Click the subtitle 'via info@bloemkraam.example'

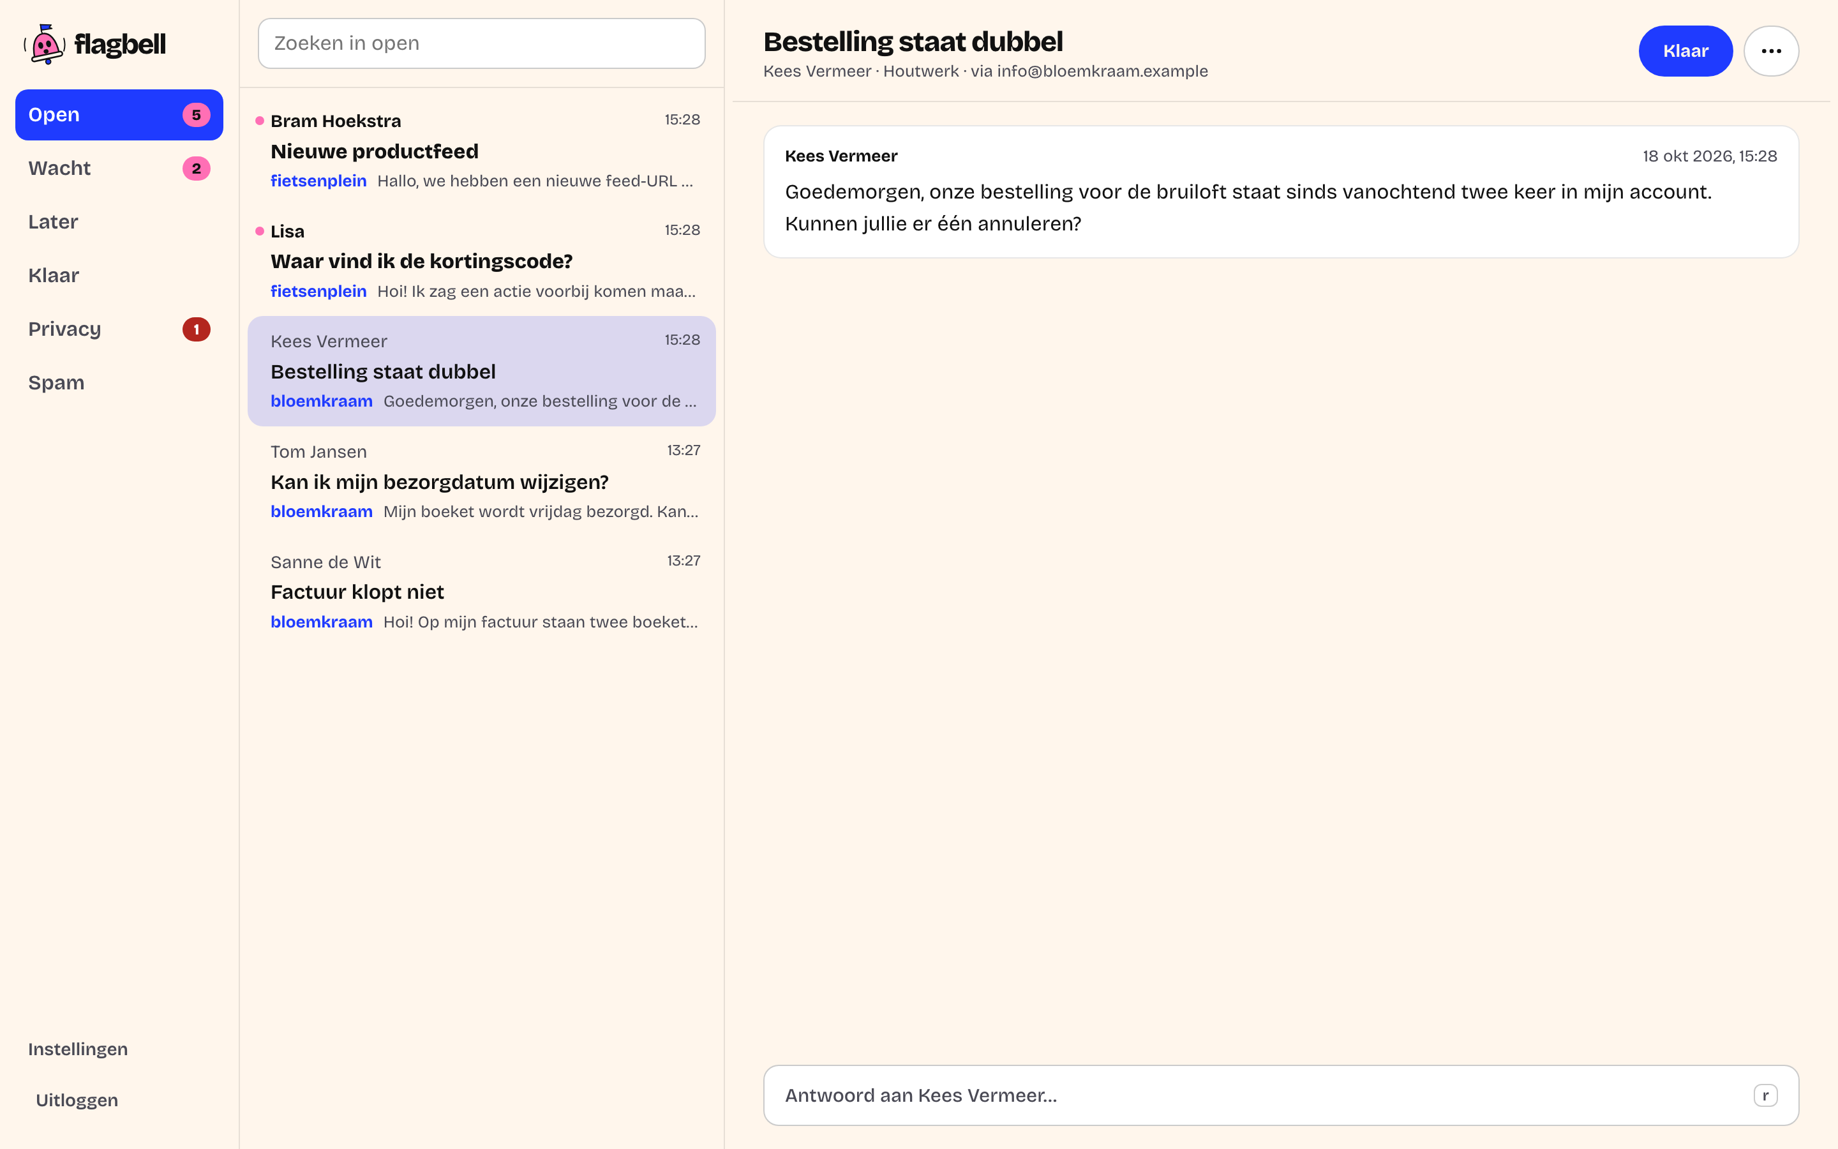(x=1089, y=71)
